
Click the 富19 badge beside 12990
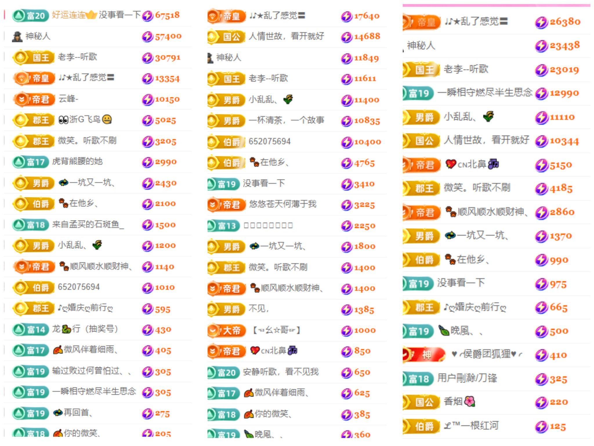[x=418, y=93]
